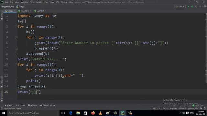Start debugging with the green bug icon
The width and height of the screenshot is (207, 116).
point(192,6)
